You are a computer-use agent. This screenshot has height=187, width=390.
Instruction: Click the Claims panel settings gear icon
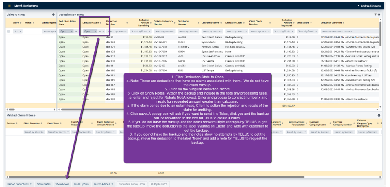[x=53, y=15]
